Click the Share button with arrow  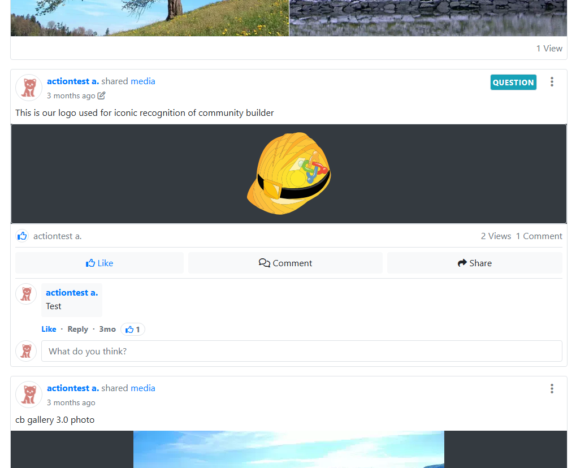(x=475, y=263)
